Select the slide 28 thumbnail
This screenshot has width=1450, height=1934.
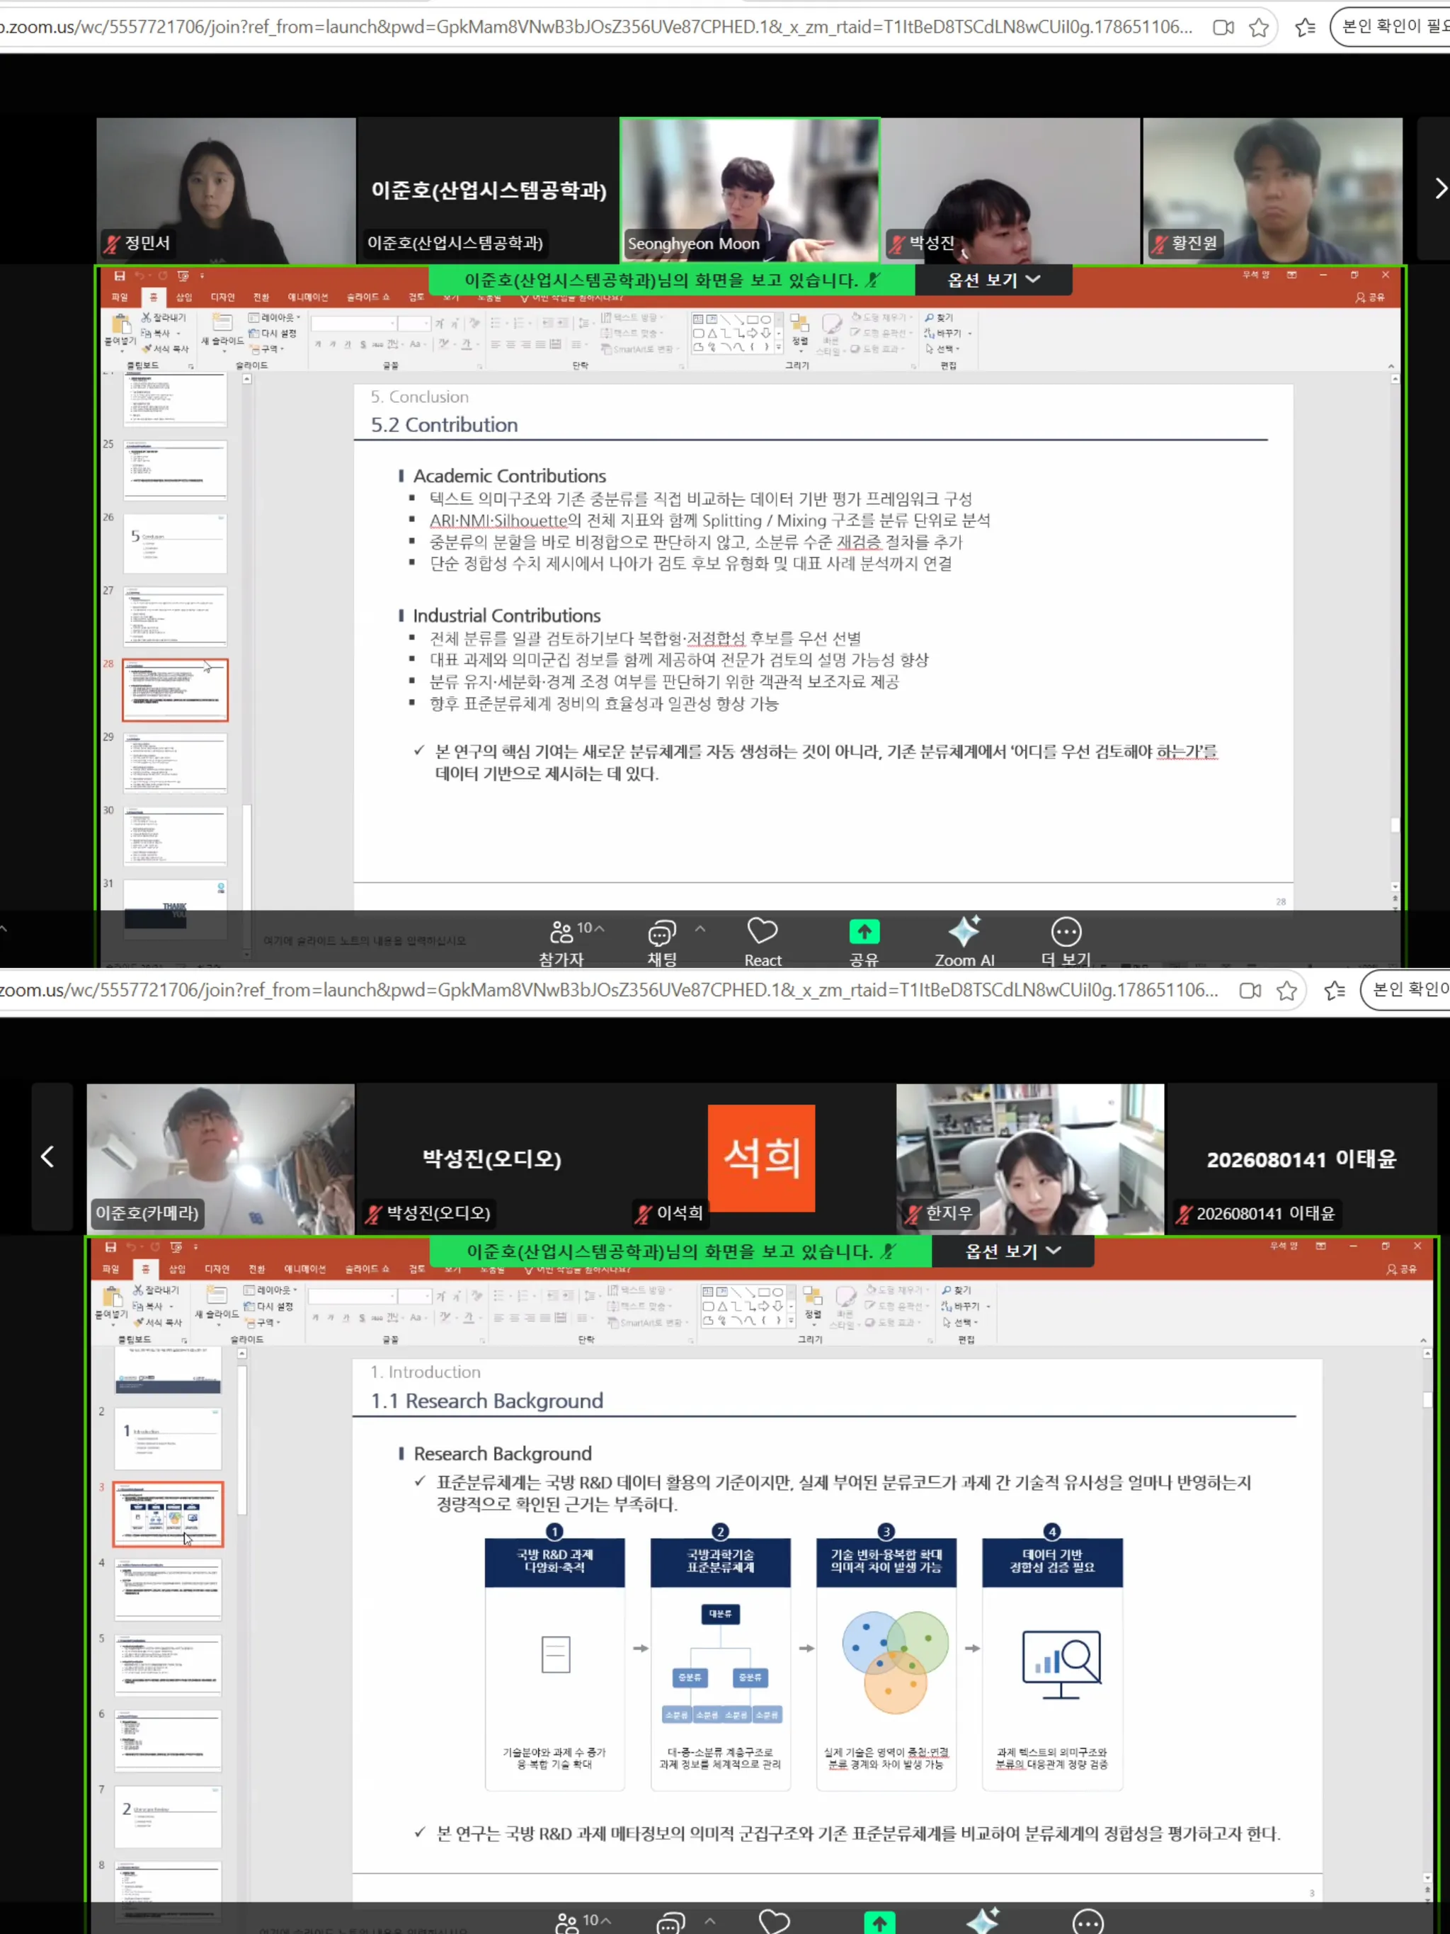[175, 690]
